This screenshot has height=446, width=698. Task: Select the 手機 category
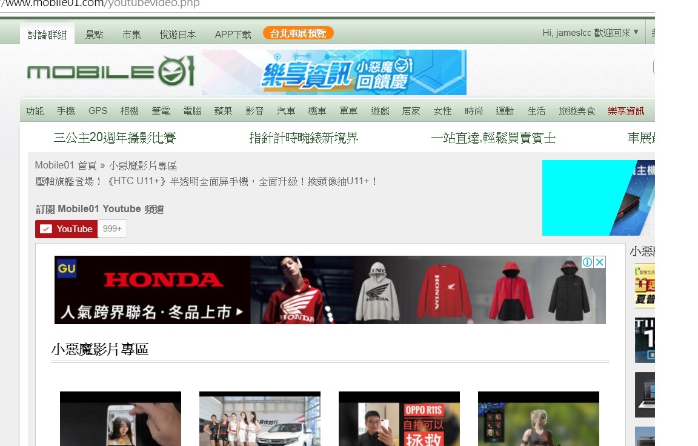click(66, 111)
